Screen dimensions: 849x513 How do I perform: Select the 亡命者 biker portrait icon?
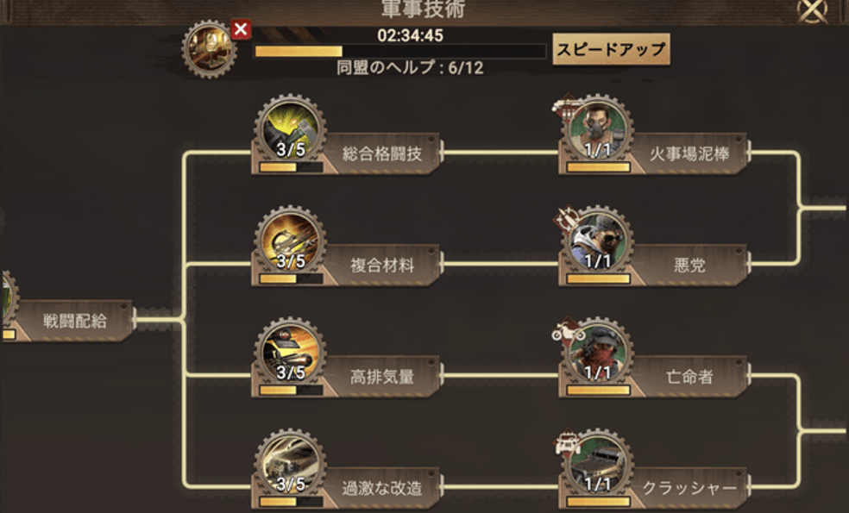[x=598, y=353]
